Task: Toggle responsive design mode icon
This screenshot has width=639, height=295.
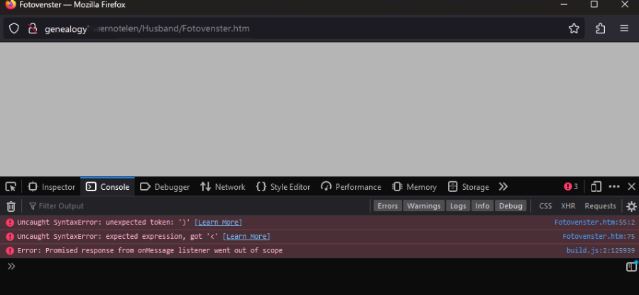Action: point(596,187)
